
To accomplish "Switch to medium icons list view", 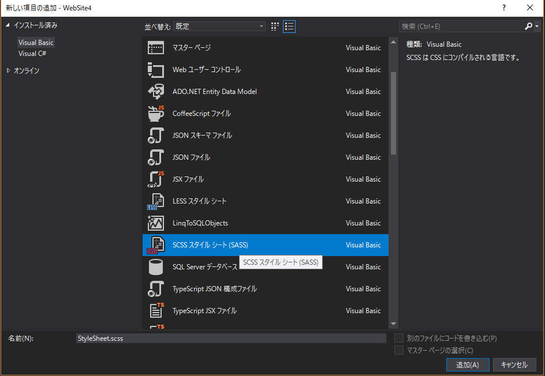I will coord(289,27).
